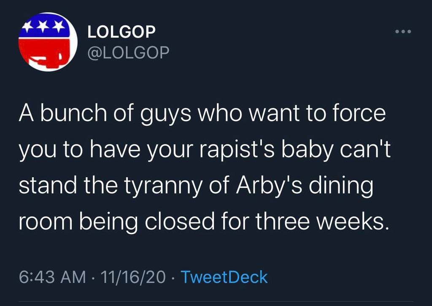Click the LOLGOP display name
The image size is (432, 306).
click(121, 31)
